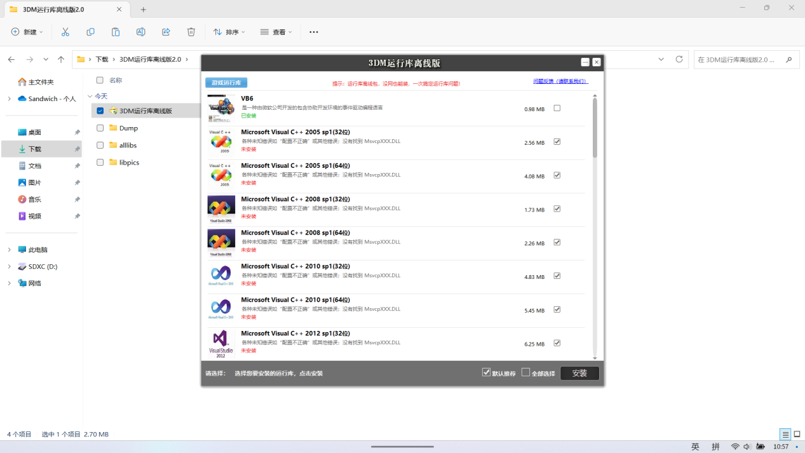Click the Cut scissors icon in Explorer toolbar

[65, 32]
